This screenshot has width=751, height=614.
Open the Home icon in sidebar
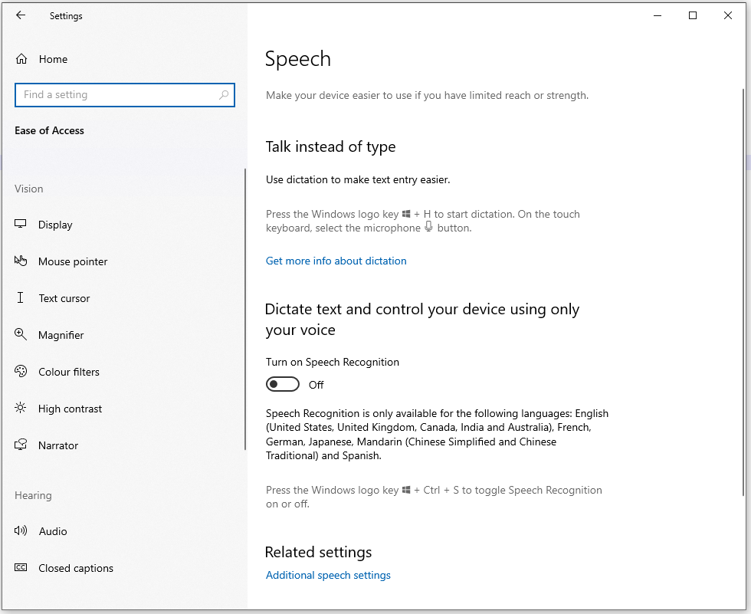[21, 59]
